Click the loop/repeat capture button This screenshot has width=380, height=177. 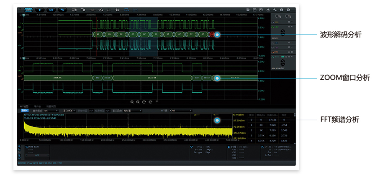[51, 10]
